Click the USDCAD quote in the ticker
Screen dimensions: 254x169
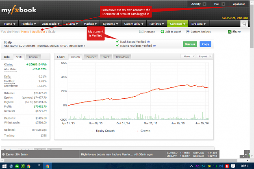[205, 156]
